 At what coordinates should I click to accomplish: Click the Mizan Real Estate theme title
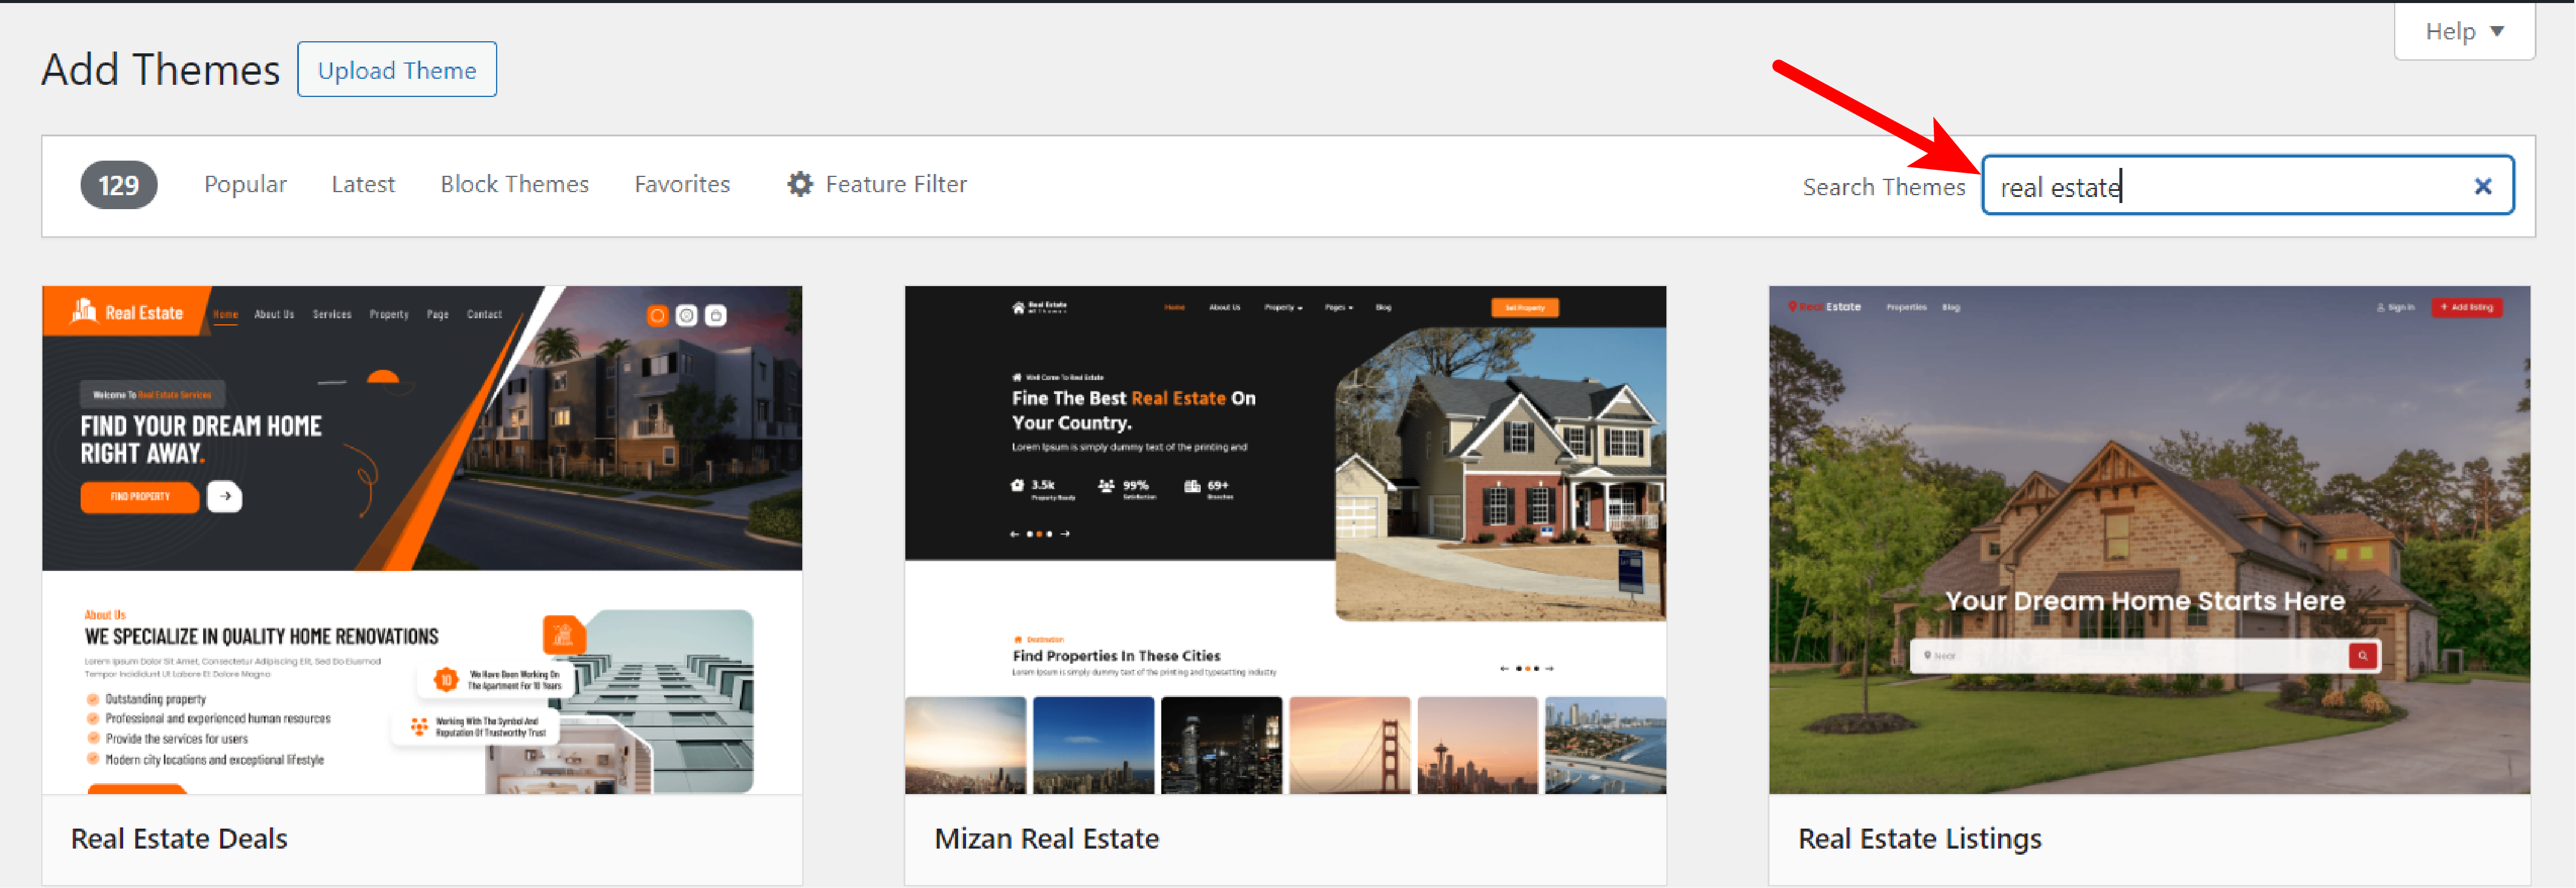pyautogui.click(x=1046, y=838)
